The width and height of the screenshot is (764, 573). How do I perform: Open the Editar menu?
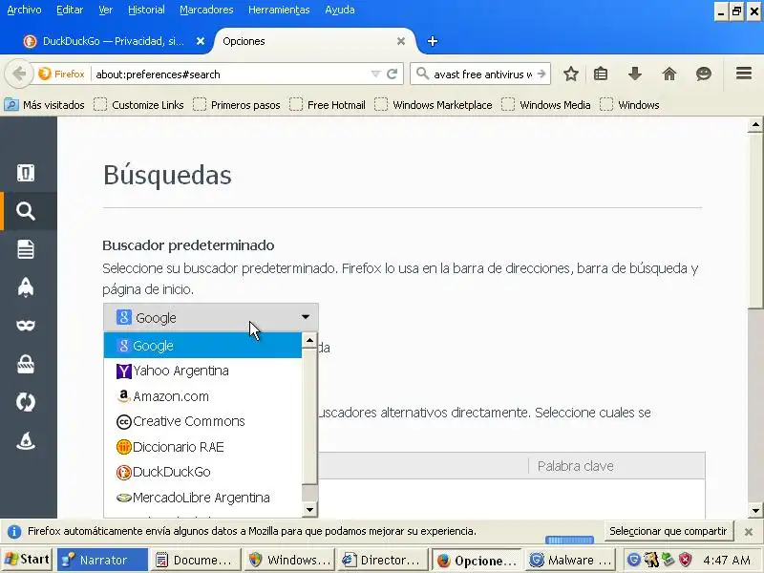click(70, 10)
